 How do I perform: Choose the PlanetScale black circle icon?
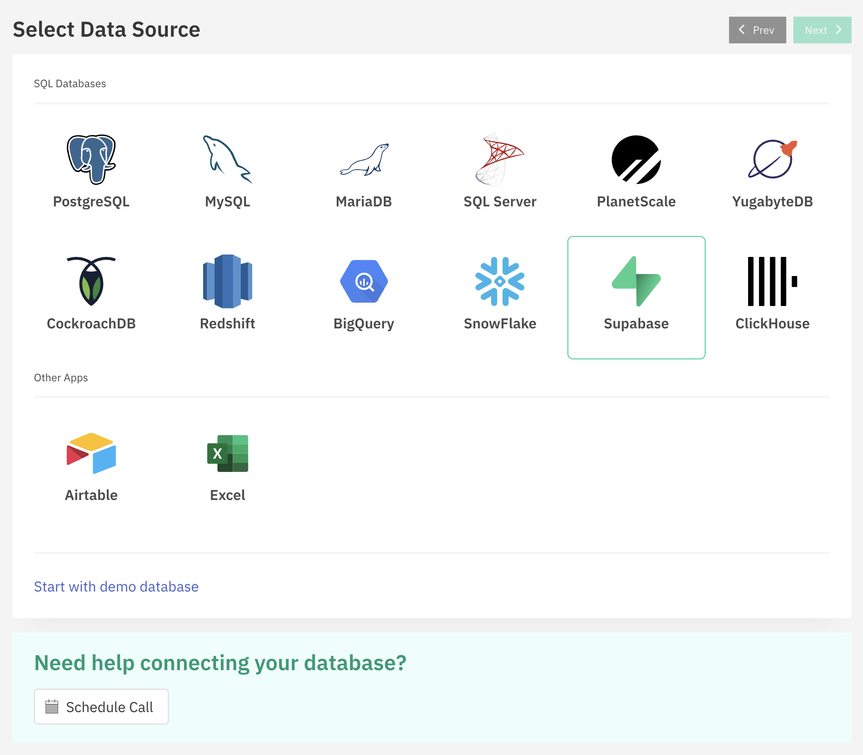pyautogui.click(x=636, y=159)
